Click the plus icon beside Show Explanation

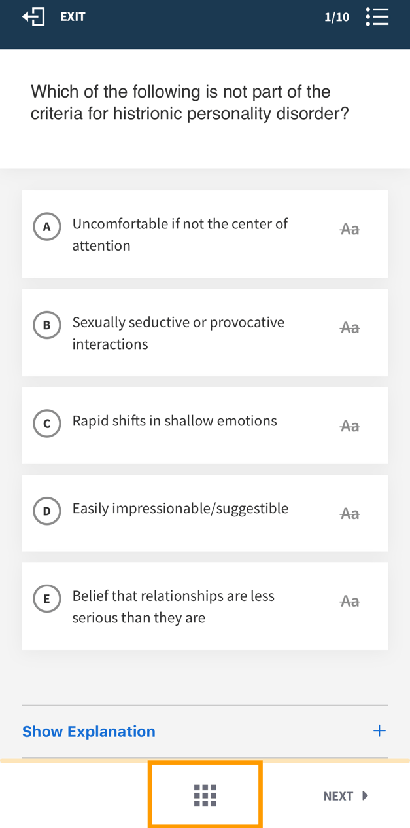379,730
